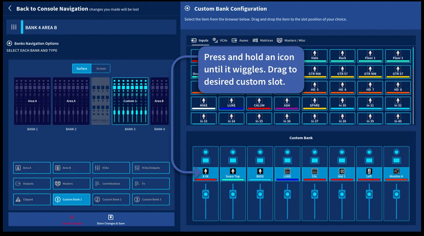Choose Fx bank type
Viewport: 424px width, 236px height.
[x=151, y=184]
